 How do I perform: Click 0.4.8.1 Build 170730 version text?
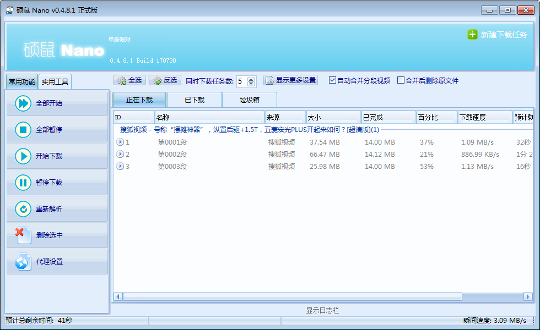pyautogui.click(x=143, y=61)
